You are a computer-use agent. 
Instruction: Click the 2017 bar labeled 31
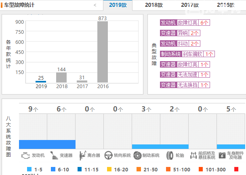pyautogui.click(x=82, y=81)
